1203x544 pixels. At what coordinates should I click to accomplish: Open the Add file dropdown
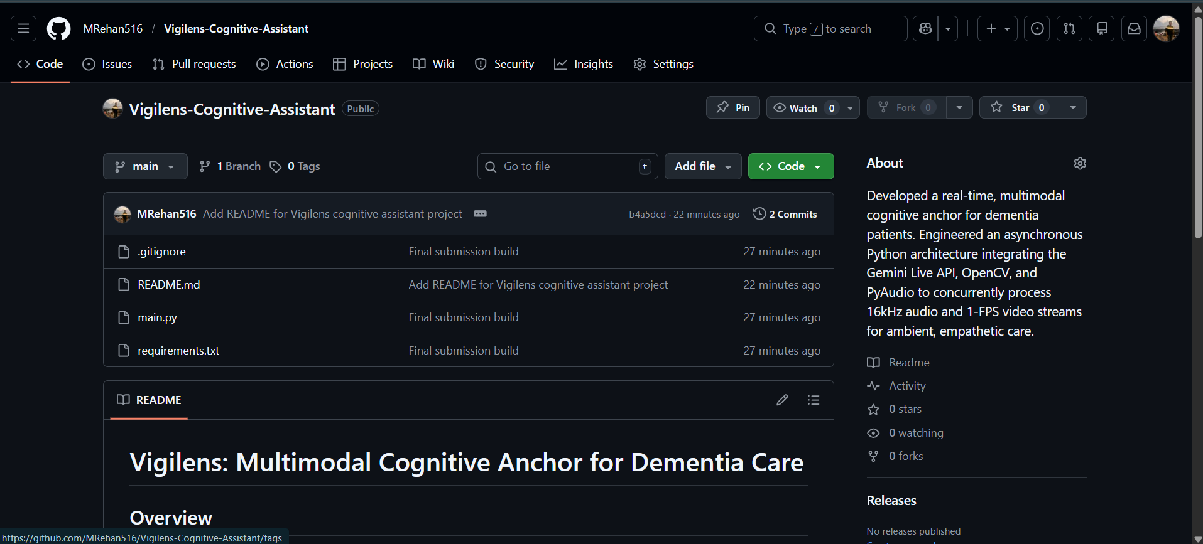[x=703, y=166]
